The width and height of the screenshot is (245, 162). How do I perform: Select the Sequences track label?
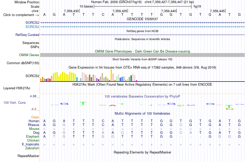click(31, 43)
